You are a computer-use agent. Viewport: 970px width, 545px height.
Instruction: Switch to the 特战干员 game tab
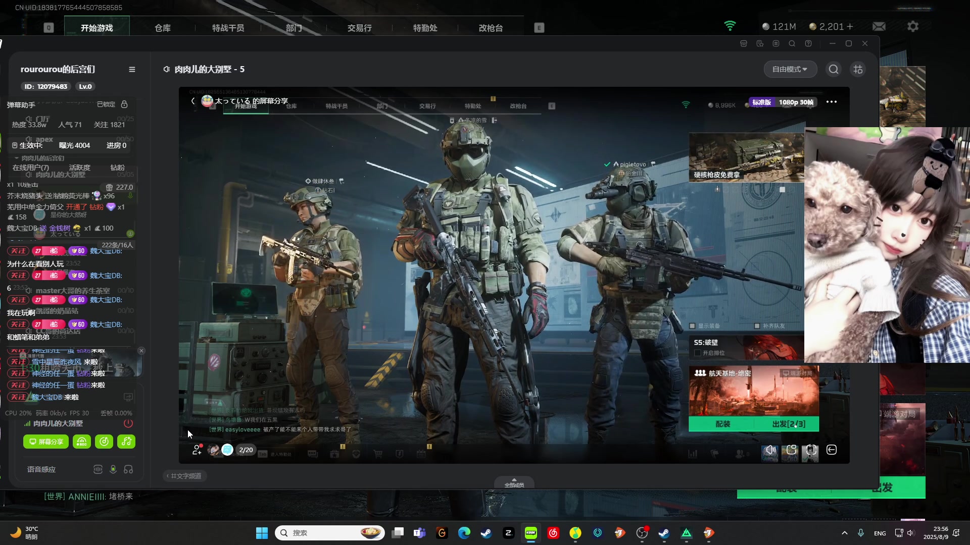click(x=228, y=28)
